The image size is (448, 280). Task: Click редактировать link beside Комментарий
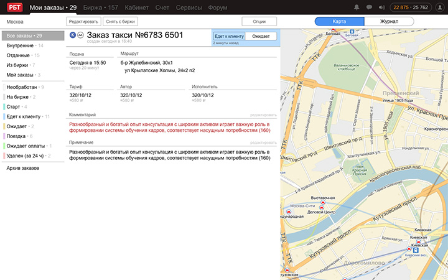(x=263, y=115)
